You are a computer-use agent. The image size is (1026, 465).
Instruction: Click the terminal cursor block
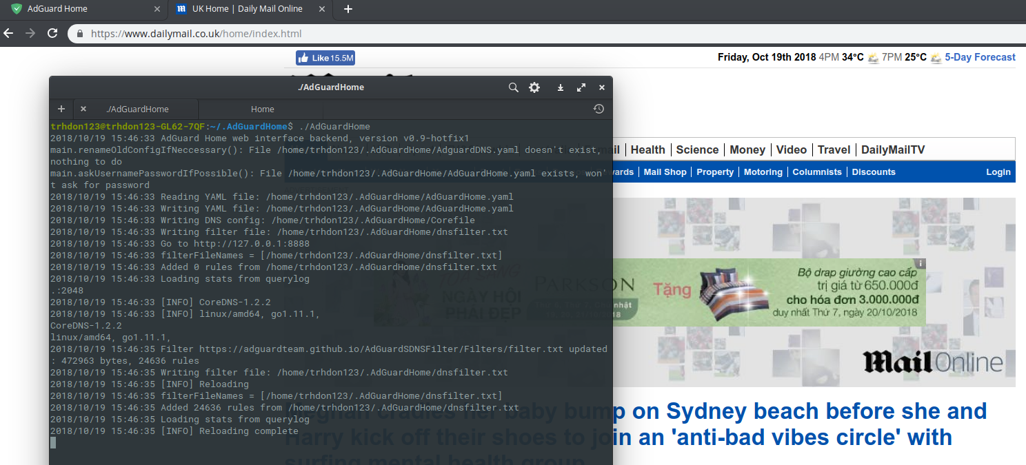pos(53,442)
